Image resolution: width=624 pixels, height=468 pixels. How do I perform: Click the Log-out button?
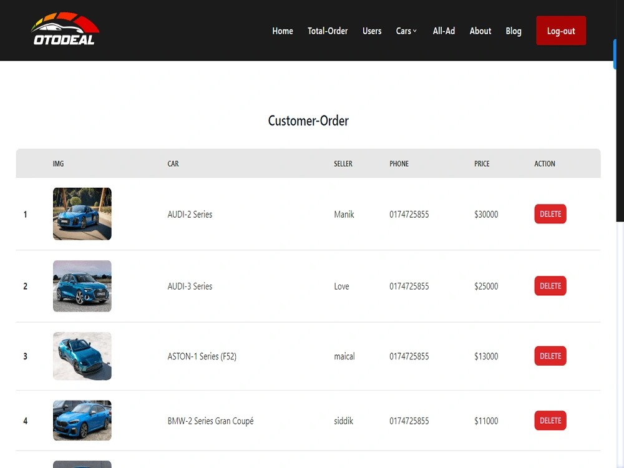tap(561, 31)
